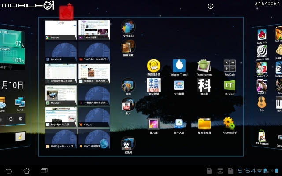Tap the red trash remove target

click(66, 12)
